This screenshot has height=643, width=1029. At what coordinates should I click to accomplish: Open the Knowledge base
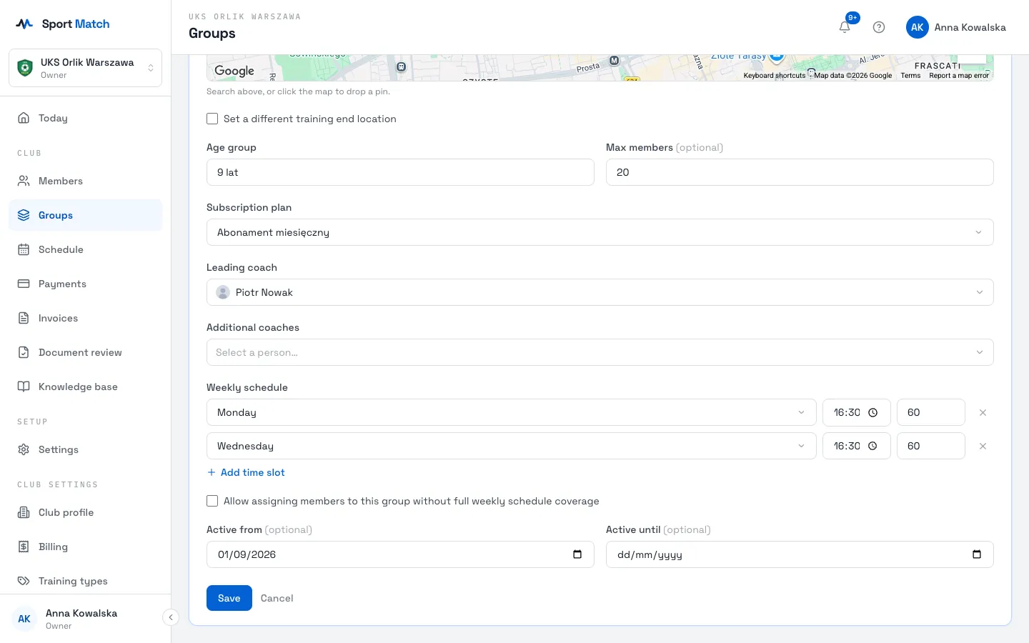pos(86,387)
